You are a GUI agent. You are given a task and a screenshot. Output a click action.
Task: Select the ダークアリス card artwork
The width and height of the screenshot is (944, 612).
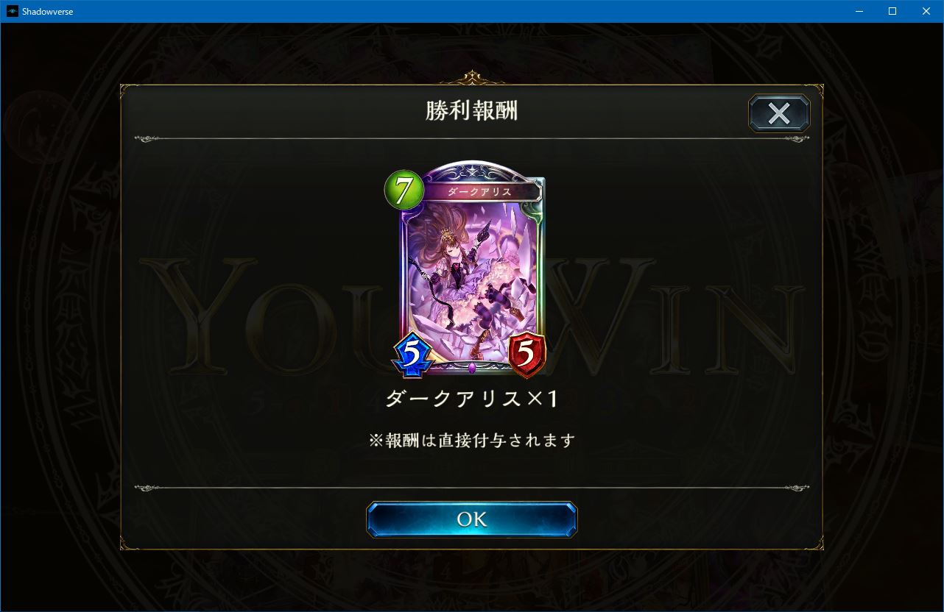472,272
